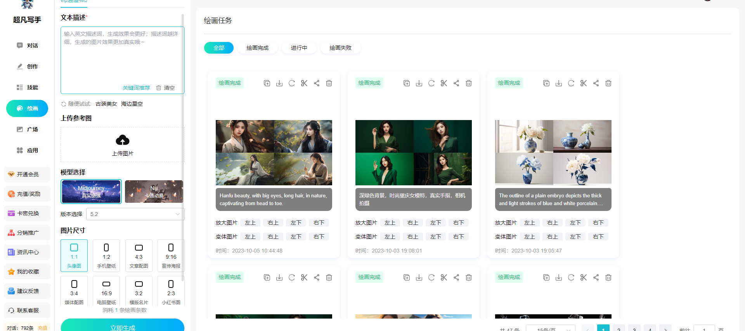Select the 9:16 宣传海报 size option
The width and height of the screenshot is (745, 331).
pos(171,256)
